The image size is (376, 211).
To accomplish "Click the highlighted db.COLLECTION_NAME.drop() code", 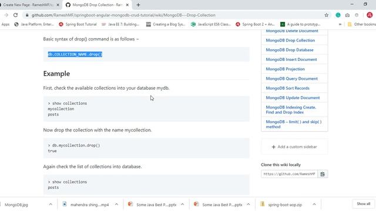I will tap(75, 55).
